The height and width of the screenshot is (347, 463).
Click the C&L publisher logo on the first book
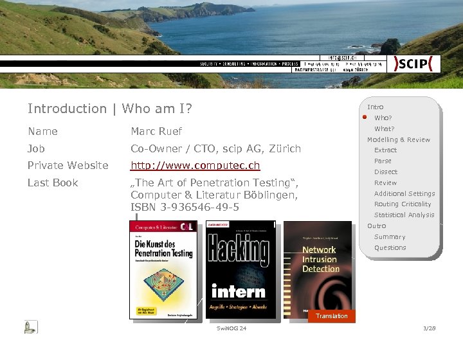point(186,227)
